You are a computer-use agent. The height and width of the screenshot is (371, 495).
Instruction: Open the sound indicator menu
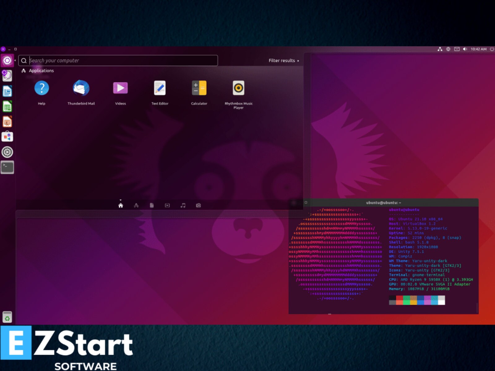pyautogui.click(x=465, y=49)
